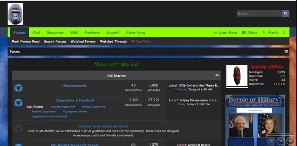This screenshot has width=297, height=146.
Task: Open the MC-Market Minecraft Server forum link
Action: (75, 145)
